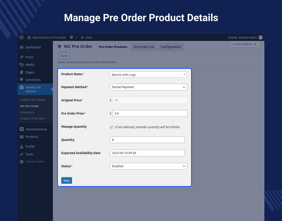
Task: Click the Profile person icon
Action: click(x=22, y=147)
